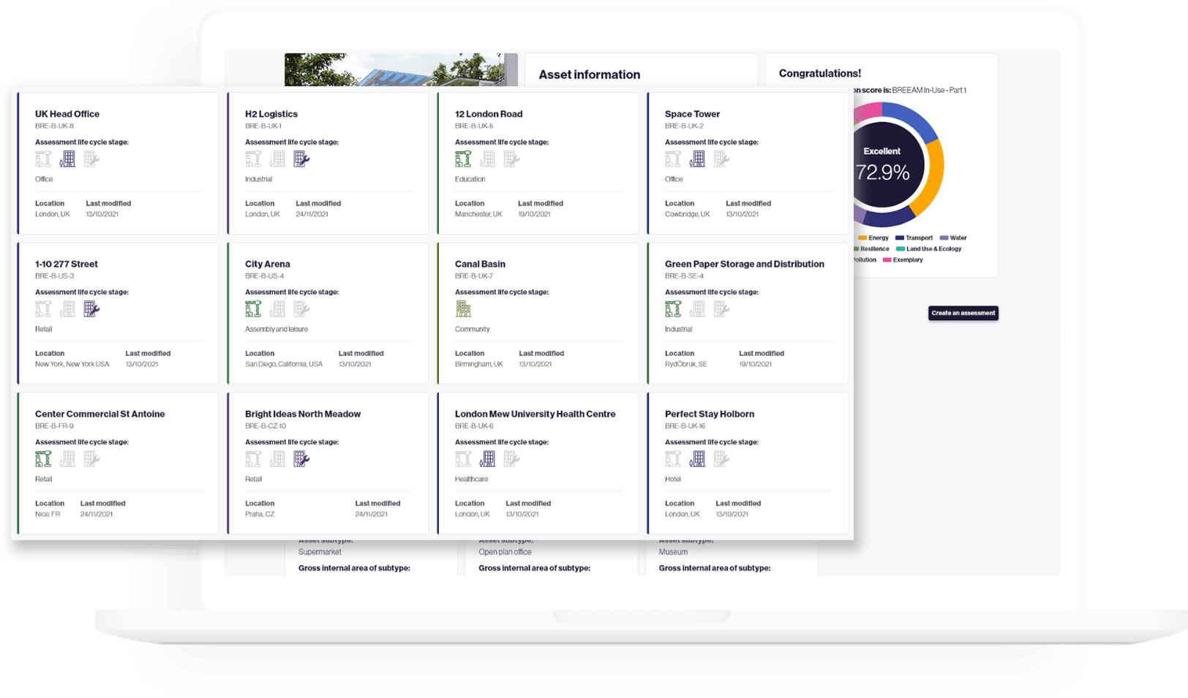
Task: Click the 'New York, New York USA' location text
Action: coord(72,364)
